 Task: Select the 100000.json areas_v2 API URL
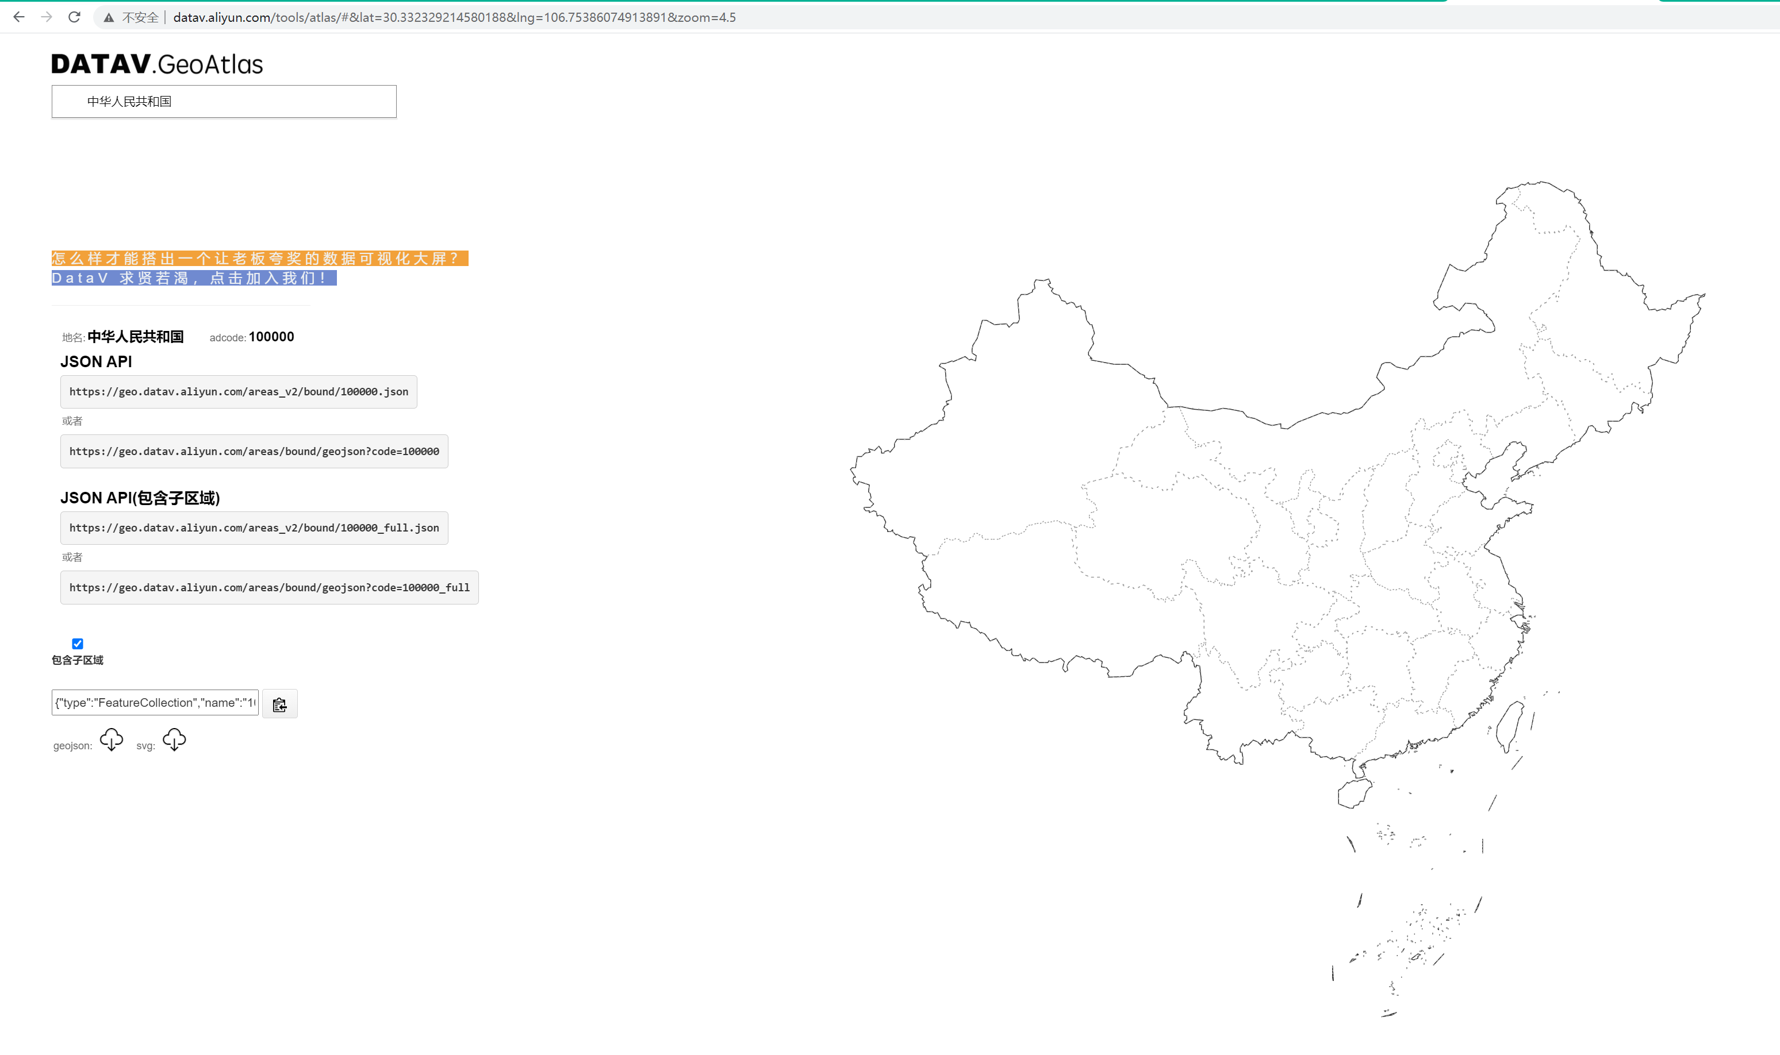pos(239,392)
